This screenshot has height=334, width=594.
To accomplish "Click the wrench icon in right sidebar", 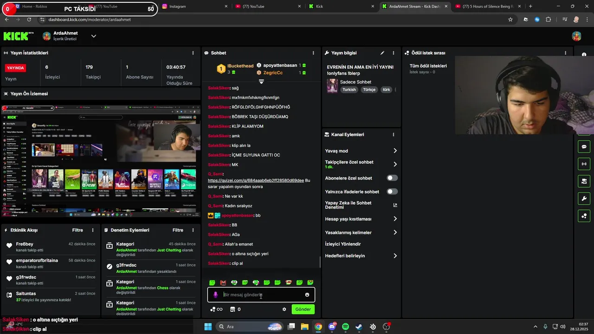I will [x=584, y=199].
